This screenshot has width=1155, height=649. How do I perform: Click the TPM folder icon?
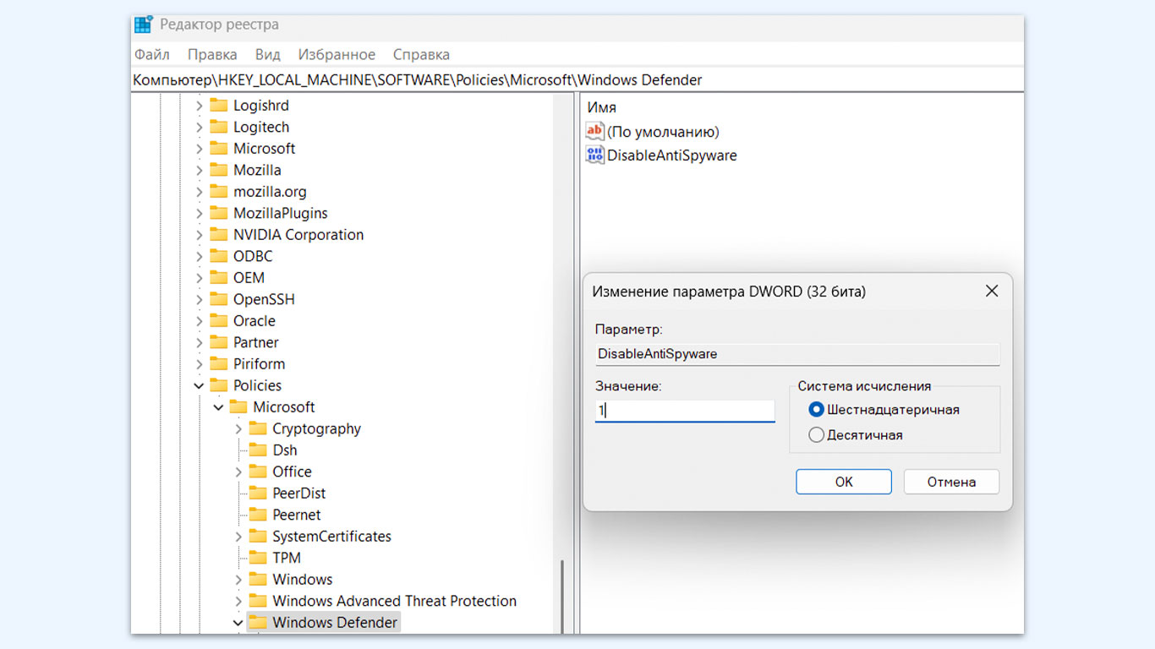(258, 558)
